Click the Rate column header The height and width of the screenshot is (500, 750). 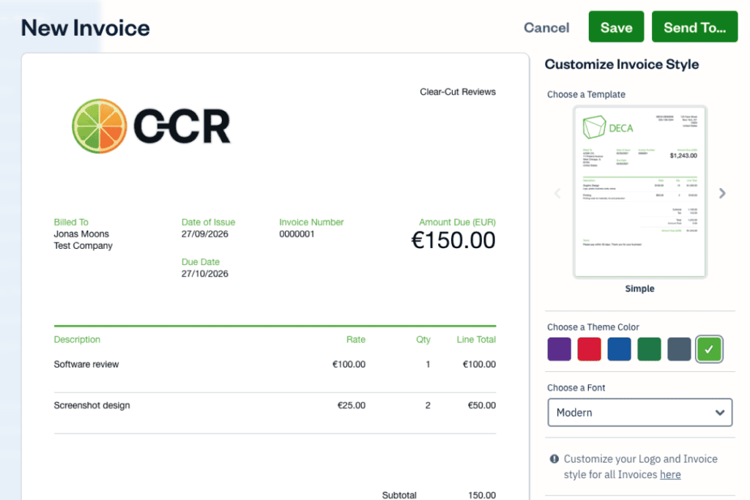pyautogui.click(x=356, y=340)
